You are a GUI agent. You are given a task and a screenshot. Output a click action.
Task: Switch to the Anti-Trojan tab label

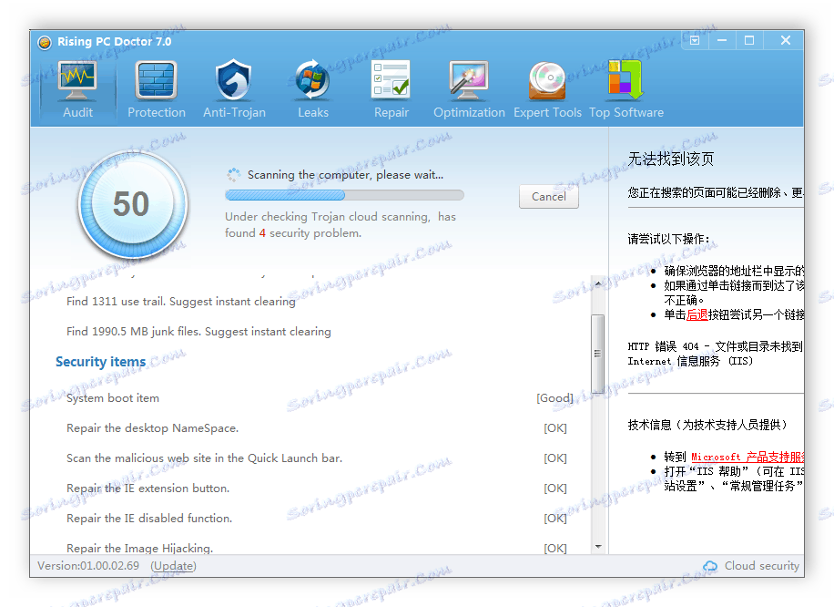coord(234,112)
